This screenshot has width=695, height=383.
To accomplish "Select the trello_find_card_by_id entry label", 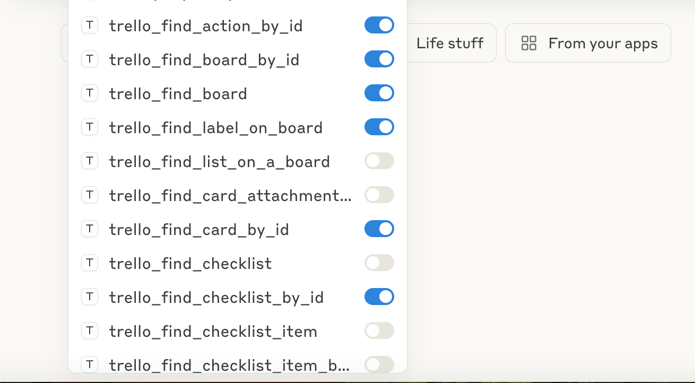I will (x=199, y=230).
